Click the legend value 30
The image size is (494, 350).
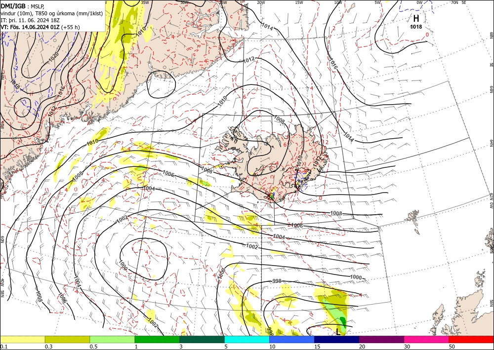407,347
